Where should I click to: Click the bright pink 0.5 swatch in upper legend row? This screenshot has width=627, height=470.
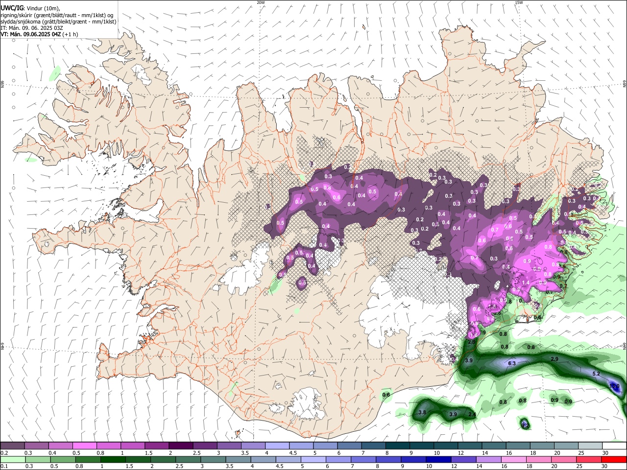tap(84, 446)
